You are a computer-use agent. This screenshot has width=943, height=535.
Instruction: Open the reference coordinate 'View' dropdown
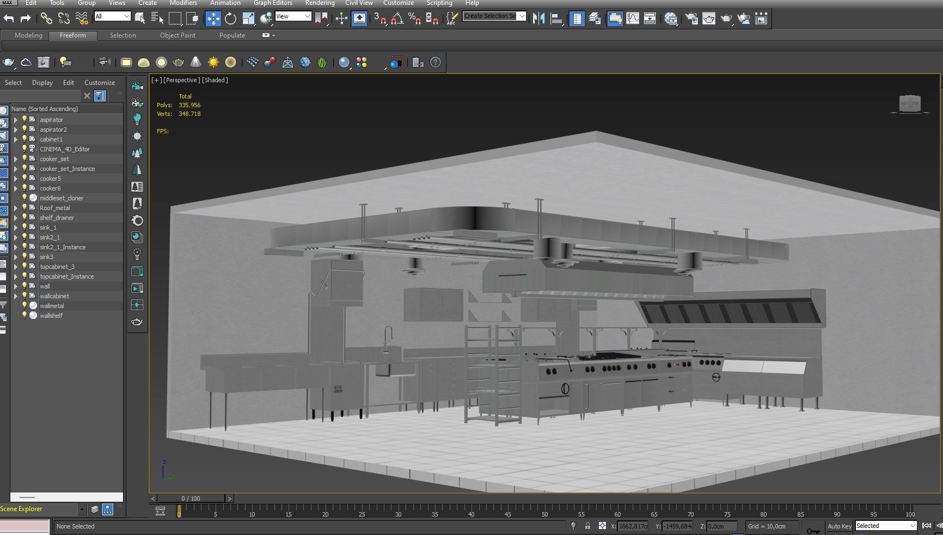(293, 16)
